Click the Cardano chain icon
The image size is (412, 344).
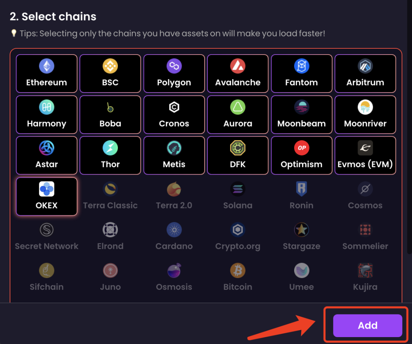174,230
